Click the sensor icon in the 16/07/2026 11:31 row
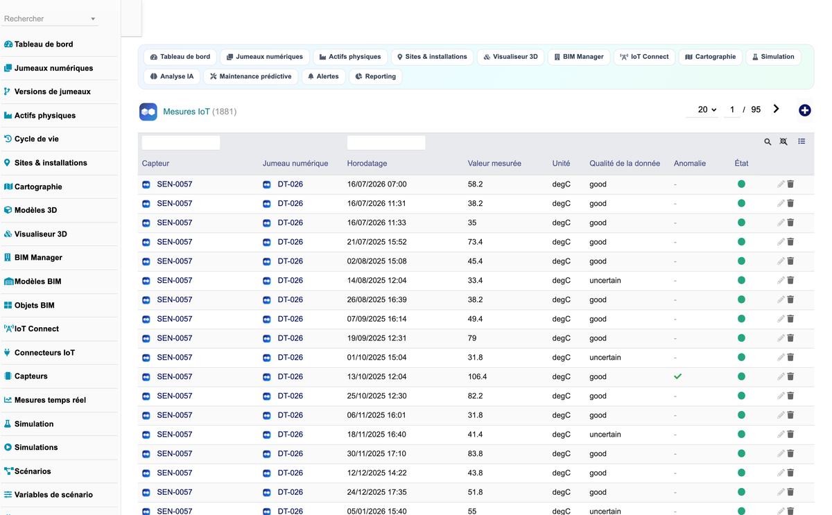The width and height of the screenshot is (832, 515). [x=146, y=204]
